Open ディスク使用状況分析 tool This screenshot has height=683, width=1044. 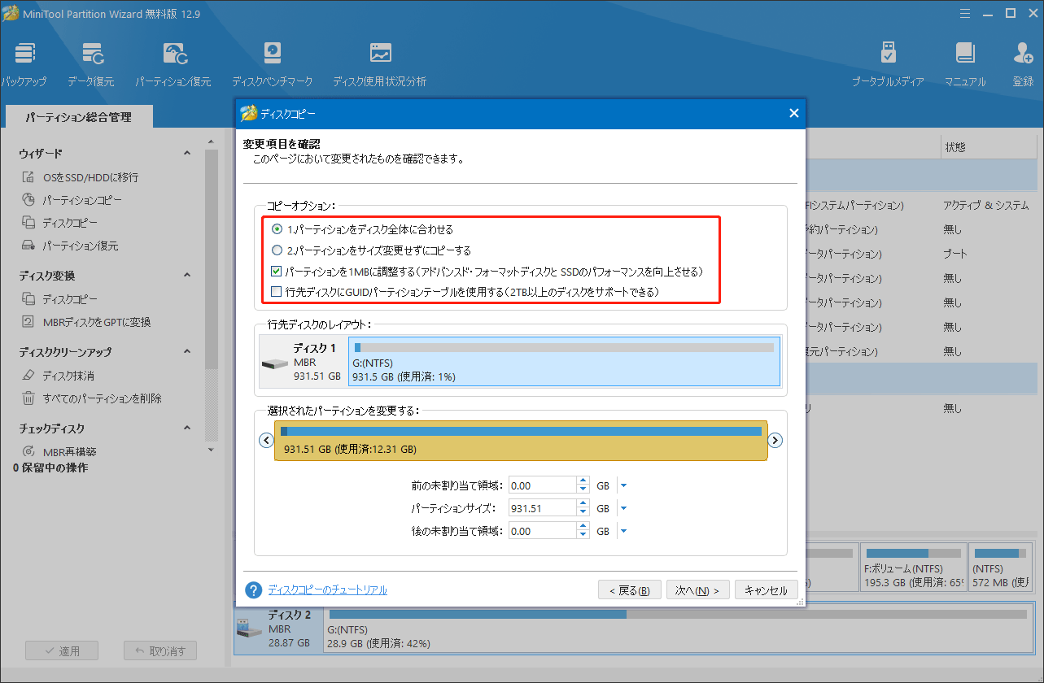point(379,64)
